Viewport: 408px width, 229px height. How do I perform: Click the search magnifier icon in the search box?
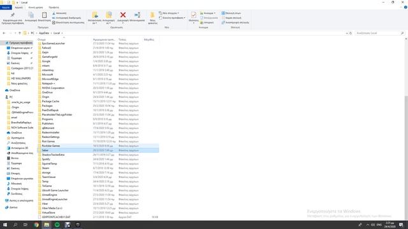point(402,33)
